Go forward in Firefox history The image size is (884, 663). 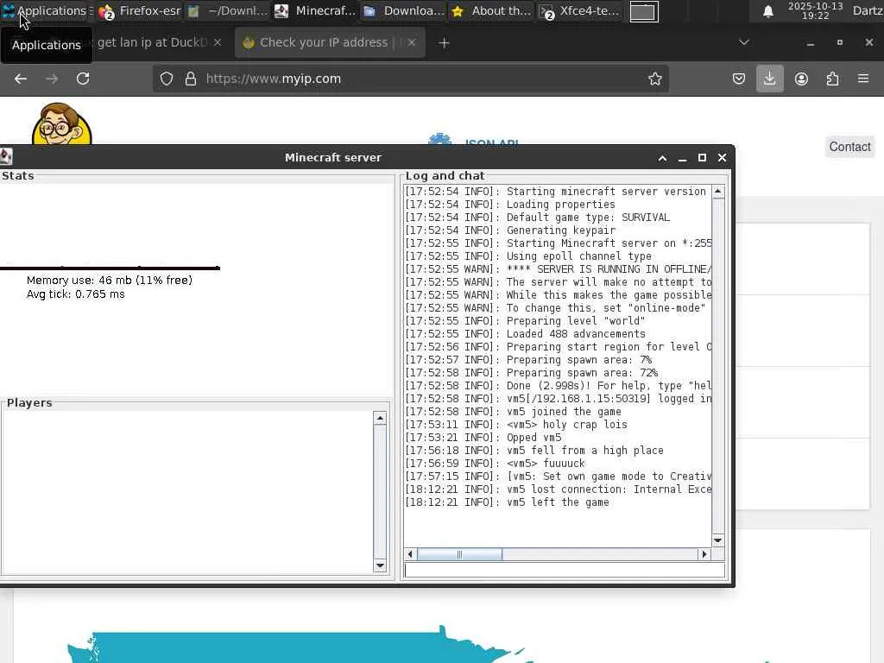[x=52, y=79]
